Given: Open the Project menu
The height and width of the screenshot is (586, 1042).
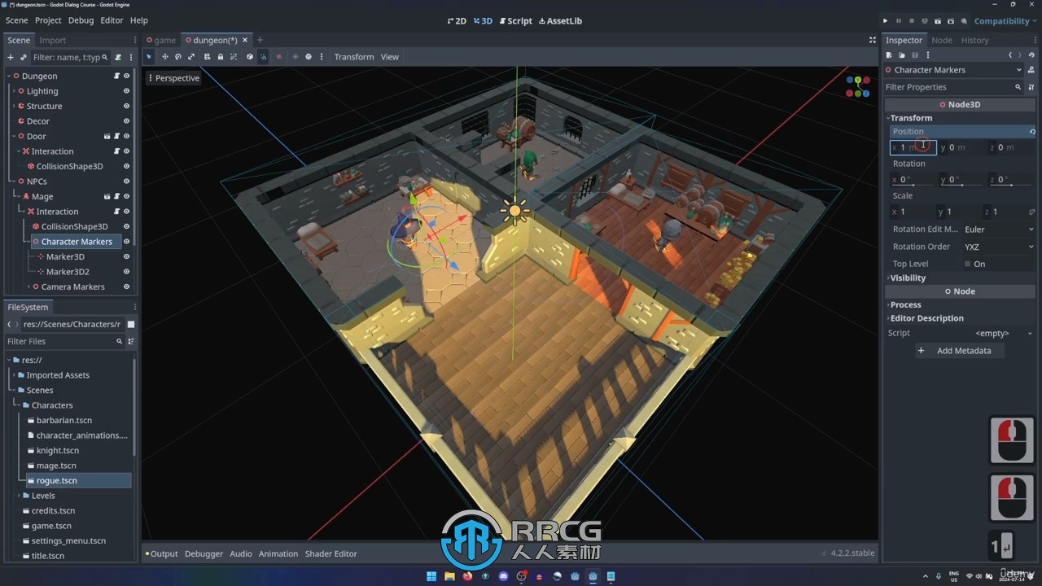Looking at the screenshot, I should click(48, 20).
